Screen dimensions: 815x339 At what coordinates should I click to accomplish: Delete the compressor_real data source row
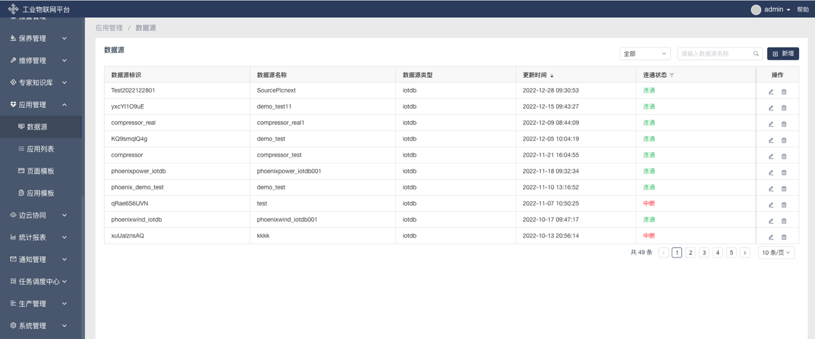coord(784,124)
